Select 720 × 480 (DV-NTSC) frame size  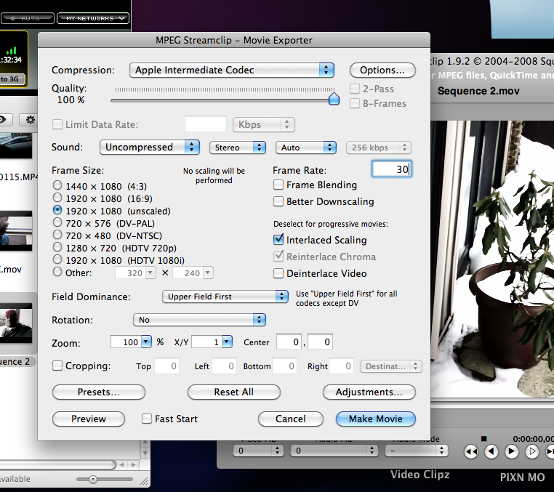(57, 235)
